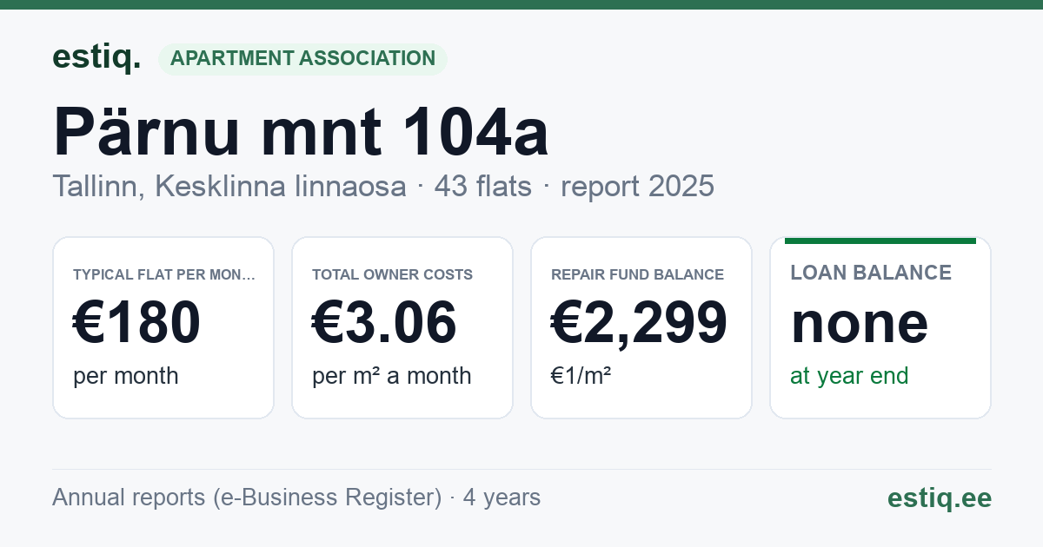
Task: Click the Annual reports source note
Action: (x=296, y=498)
